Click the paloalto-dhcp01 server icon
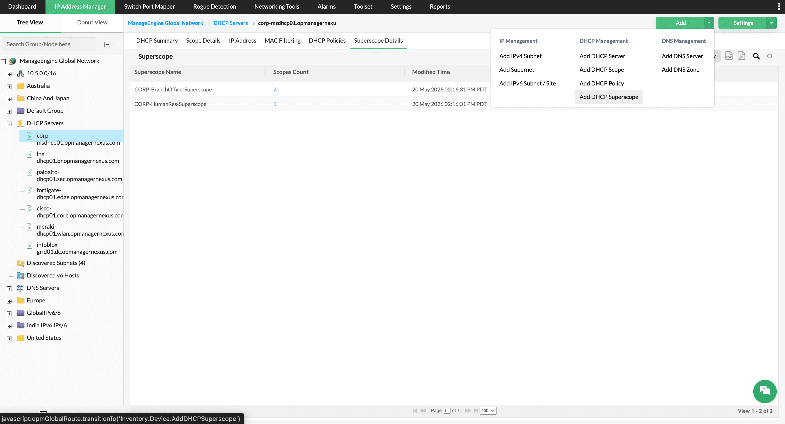Screen dimensions: 785x424 click(30, 173)
